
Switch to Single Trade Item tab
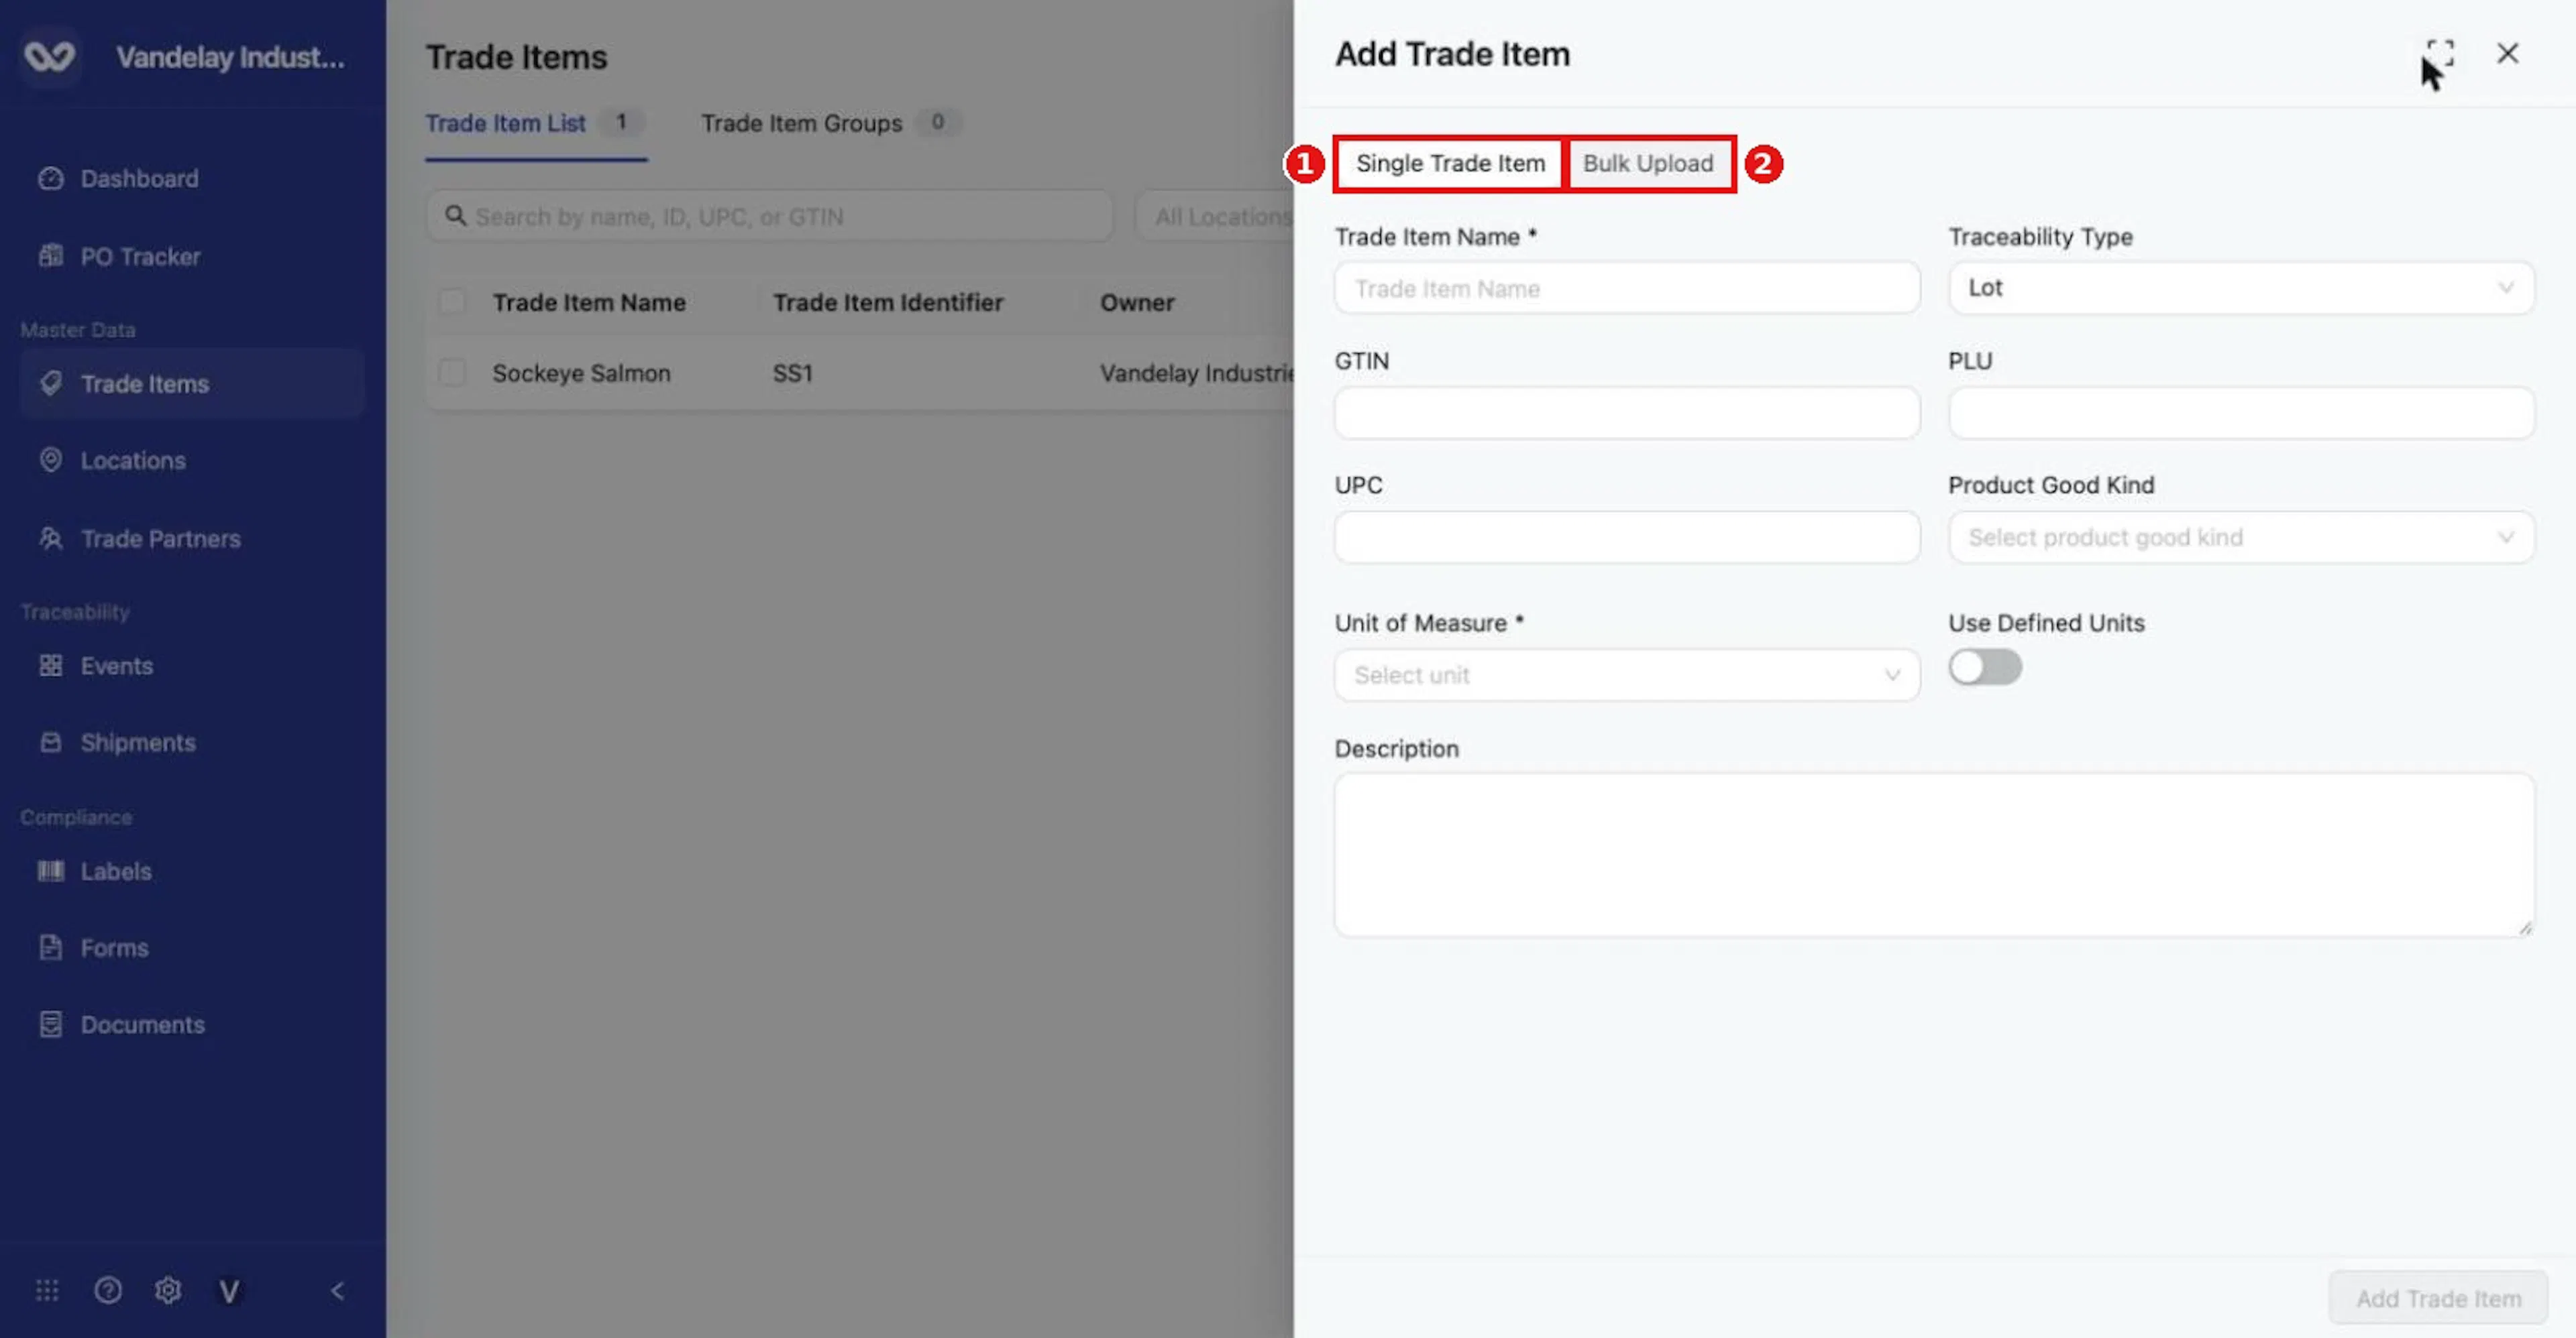pos(1450,164)
